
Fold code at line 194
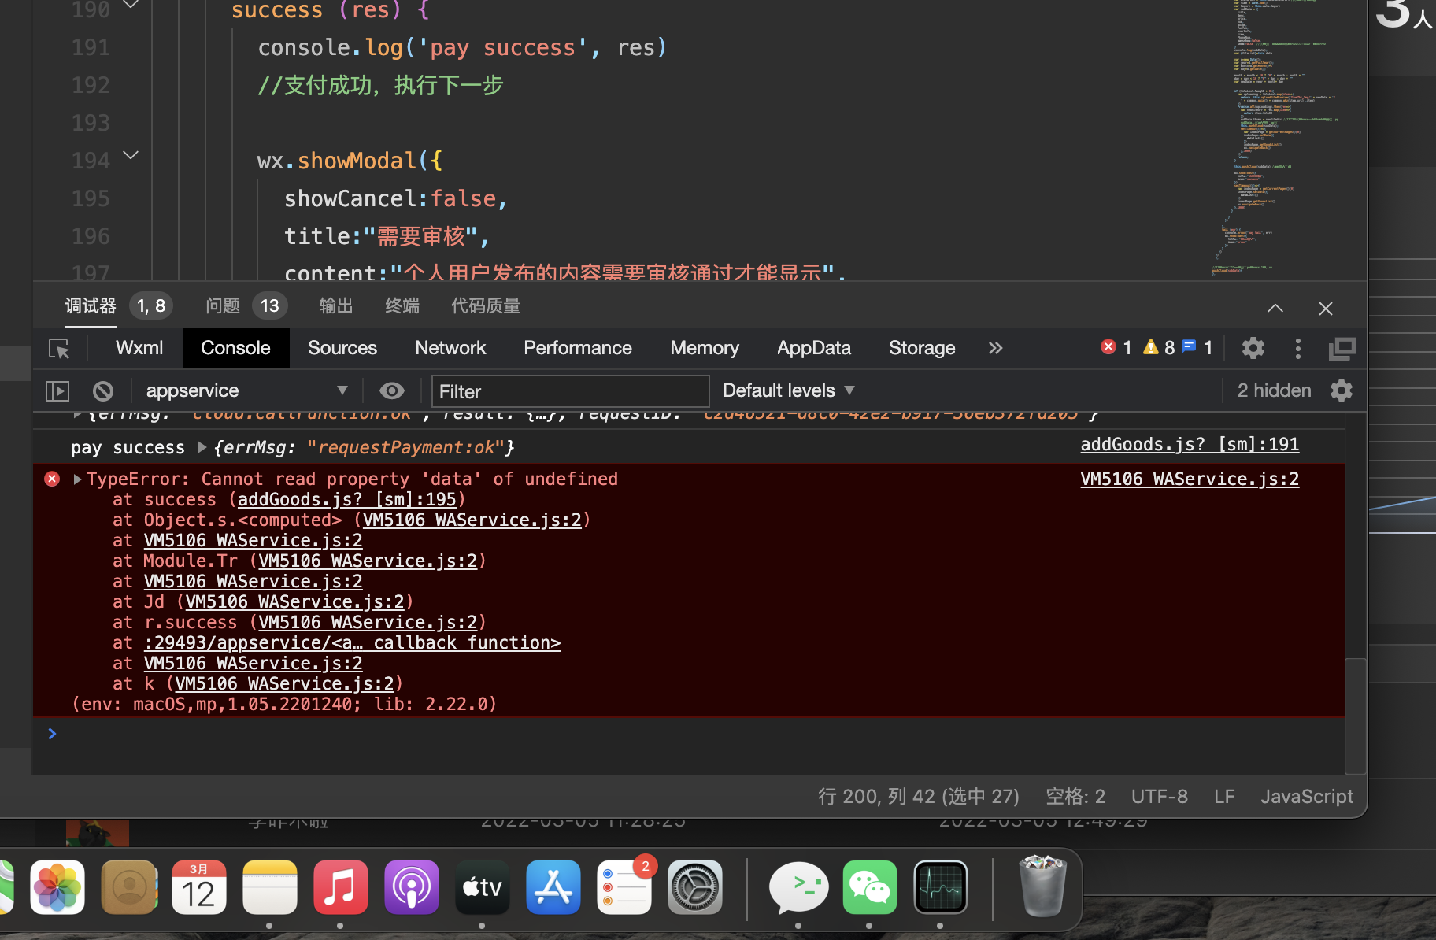click(131, 155)
